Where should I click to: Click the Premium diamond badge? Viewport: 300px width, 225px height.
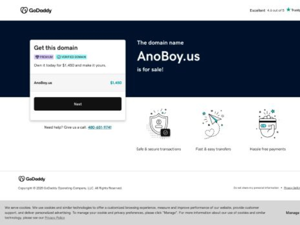pyautogui.click(x=44, y=57)
